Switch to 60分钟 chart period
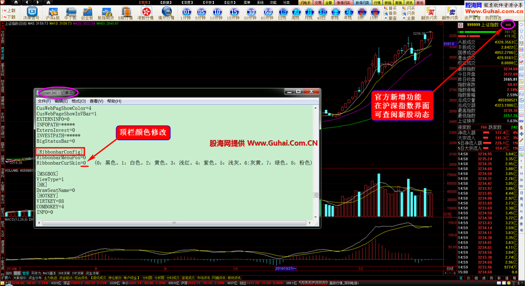Screen dimensions: 525x286 click(x=267, y=14)
